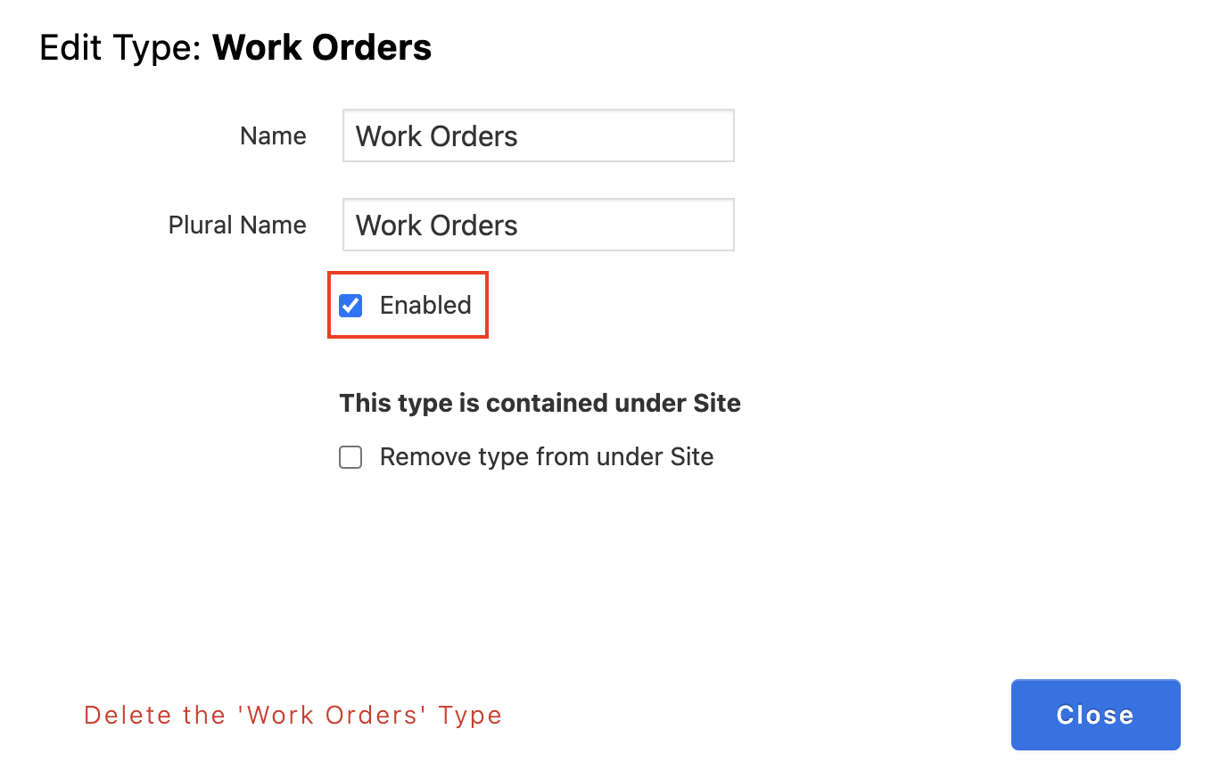This screenshot has height=770, width=1220.
Task: Click the 'Edit Type: Work Orders' heading
Action: [x=235, y=47]
